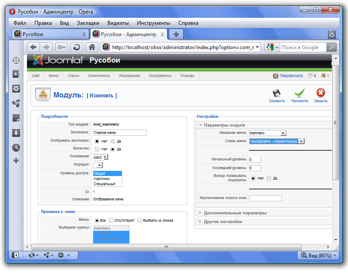Open the Opera History clock panel icon

click(x=16, y=147)
